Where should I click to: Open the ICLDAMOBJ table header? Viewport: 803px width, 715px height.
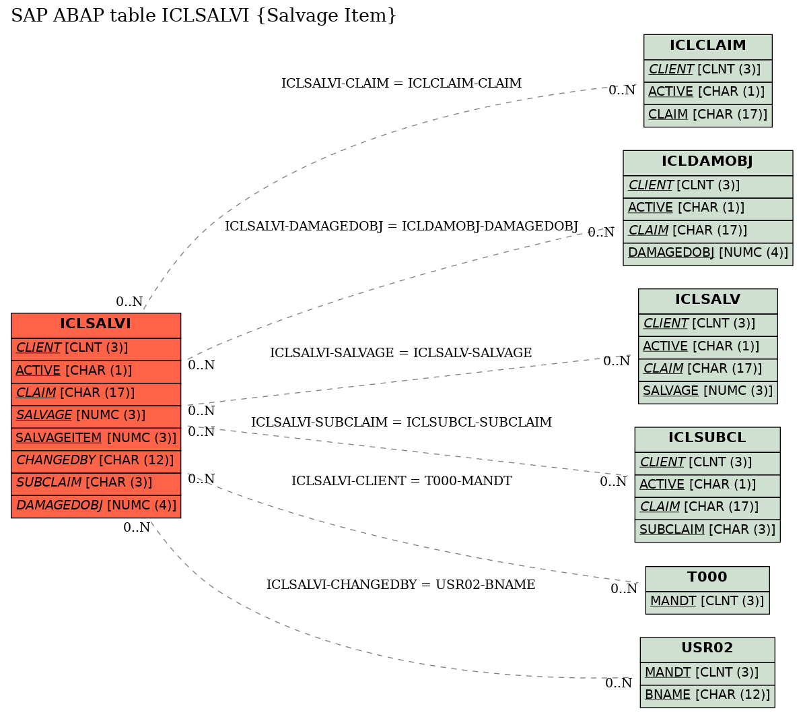(707, 162)
